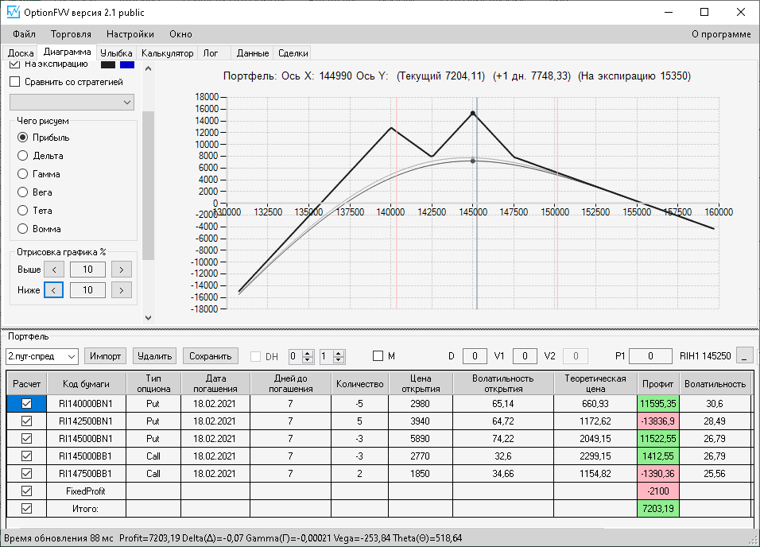Increase the first DH spinner value
Viewport: 760px width, 547px height.
pyautogui.click(x=308, y=353)
